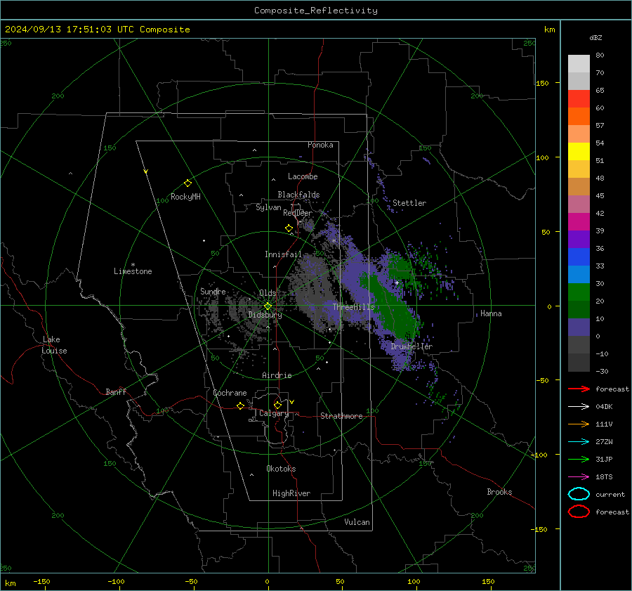Viewport: 632px width, 591px height.
Task: Click the Composite_Reflectivity title
Action: (316, 11)
